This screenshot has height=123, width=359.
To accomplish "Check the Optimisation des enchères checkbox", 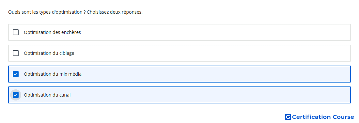I will tap(16, 32).
